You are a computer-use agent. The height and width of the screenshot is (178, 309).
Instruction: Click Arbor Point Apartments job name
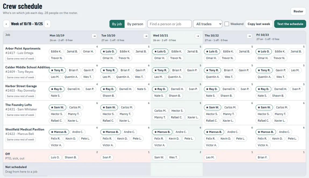(23, 49)
